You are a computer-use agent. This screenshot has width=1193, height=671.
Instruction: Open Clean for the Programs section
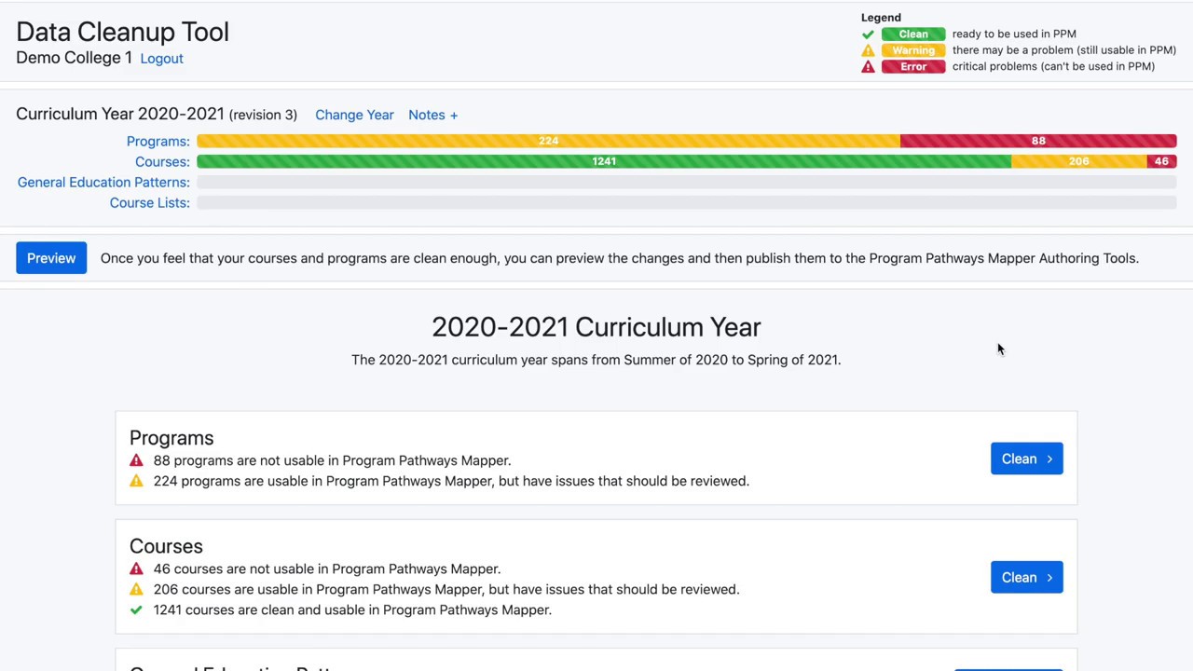(1026, 459)
